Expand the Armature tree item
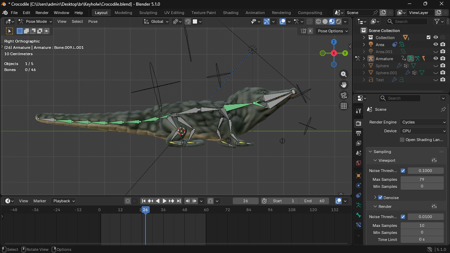Image resolution: width=450 pixels, height=253 pixels. tap(364, 59)
